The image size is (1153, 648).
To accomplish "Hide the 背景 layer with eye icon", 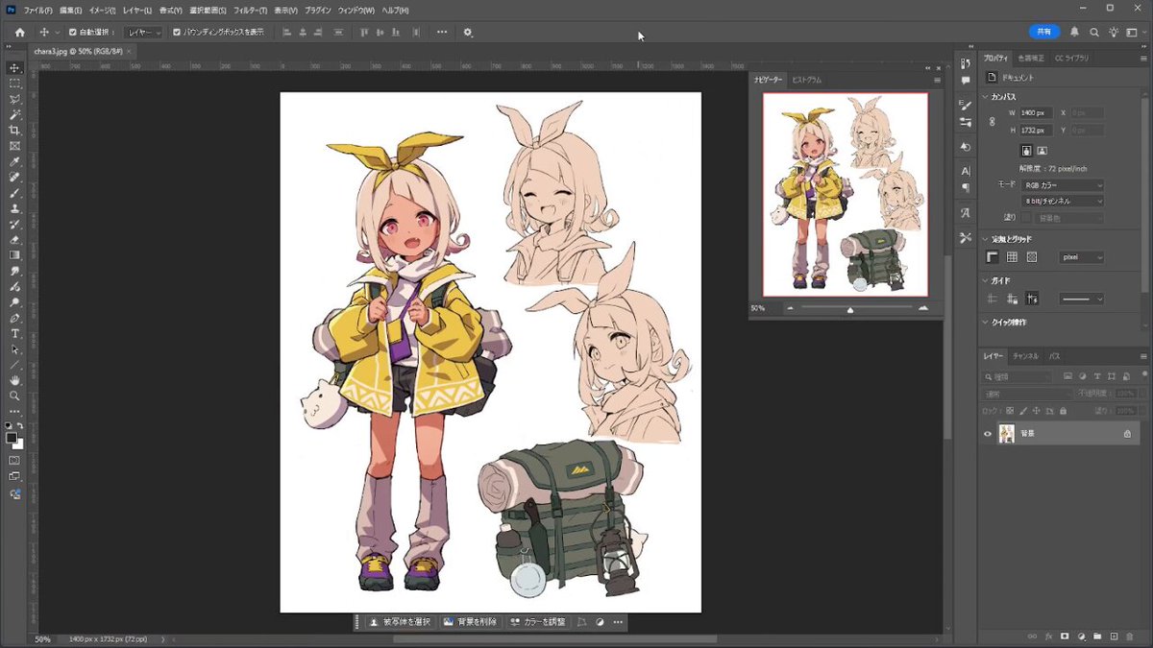I will (987, 434).
